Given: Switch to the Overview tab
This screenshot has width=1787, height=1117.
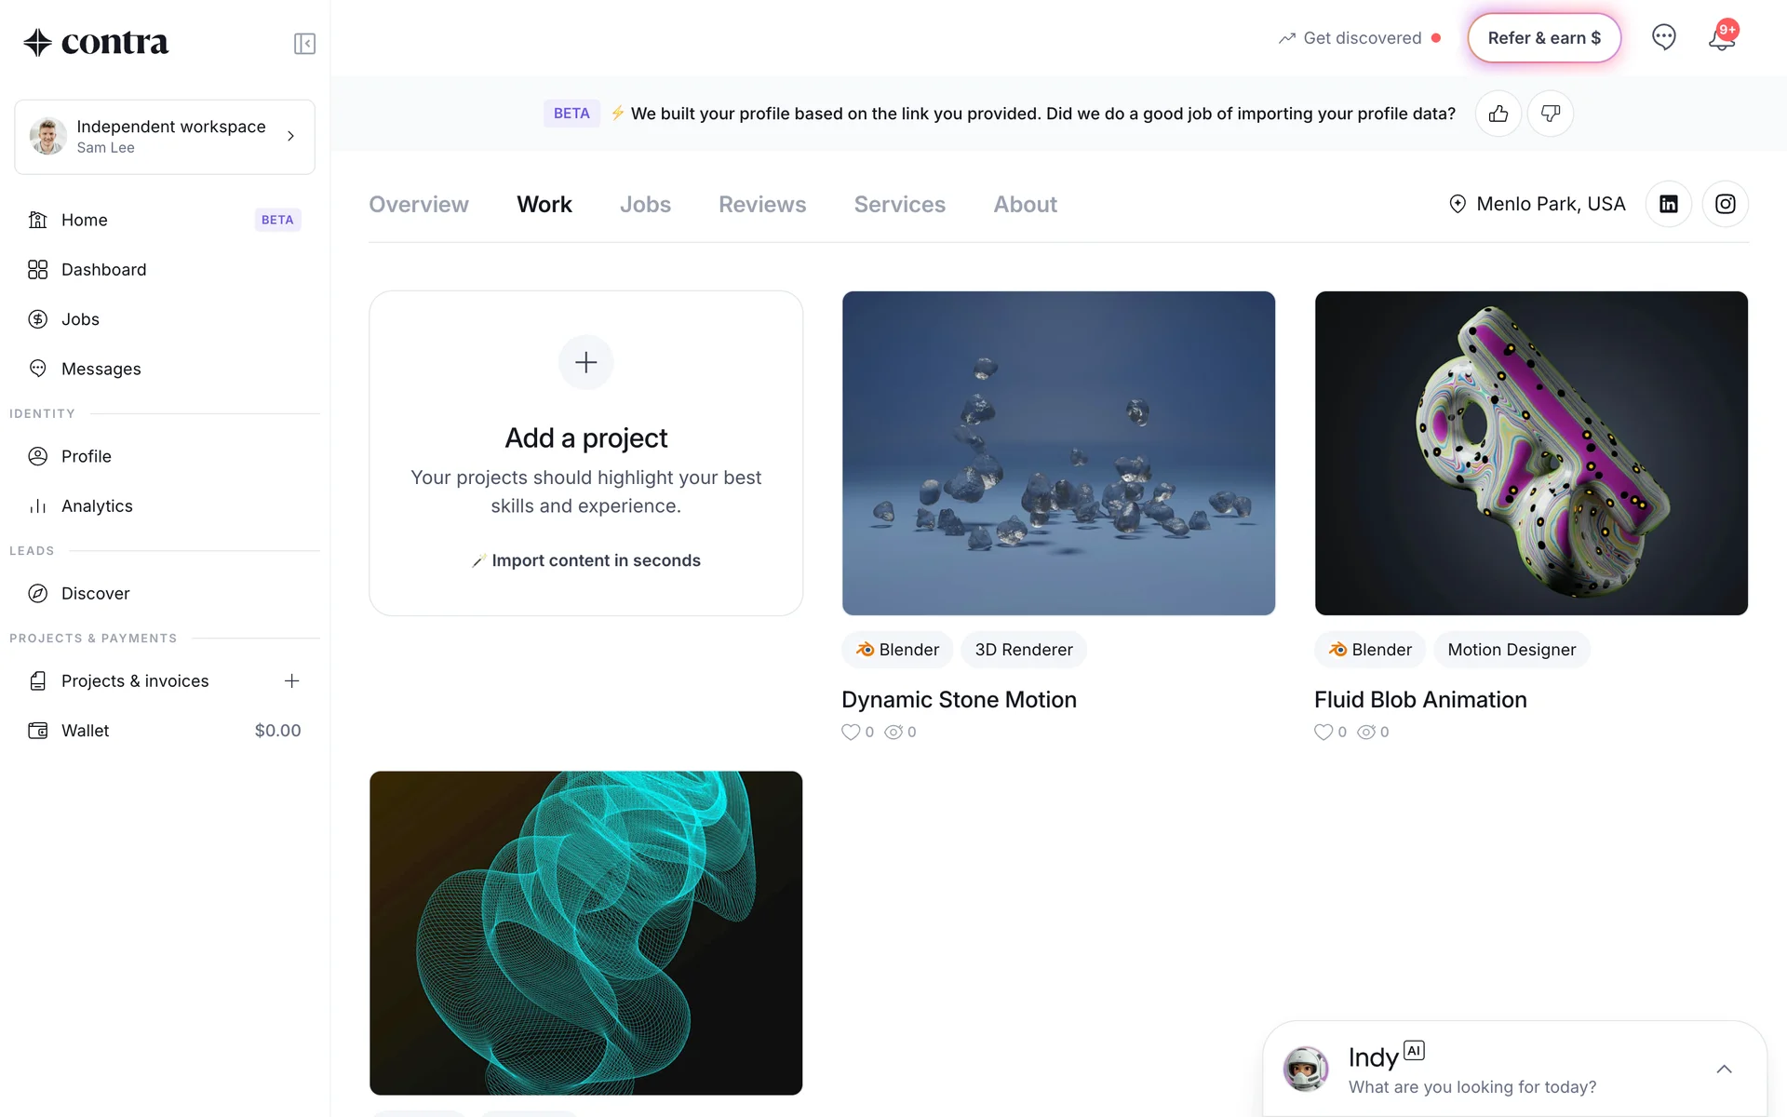Looking at the screenshot, I should click(x=418, y=204).
